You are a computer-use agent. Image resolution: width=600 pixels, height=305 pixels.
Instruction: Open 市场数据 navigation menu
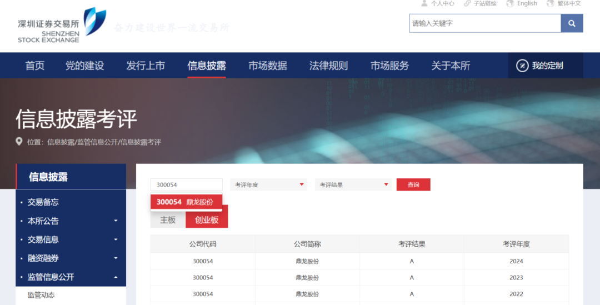(x=267, y=66)
